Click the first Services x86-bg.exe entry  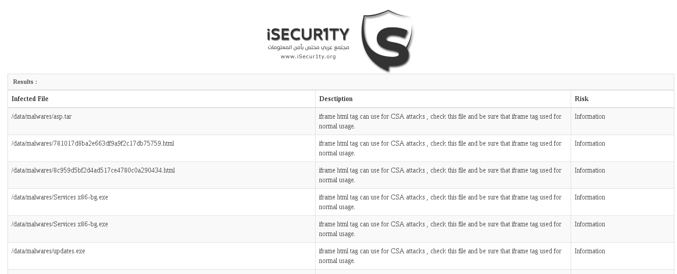[x=60, y=197]
